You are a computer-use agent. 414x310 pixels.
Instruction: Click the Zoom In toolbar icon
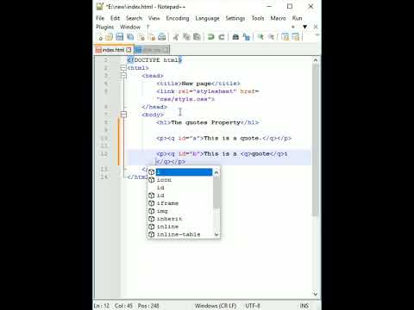click(260, 37)
